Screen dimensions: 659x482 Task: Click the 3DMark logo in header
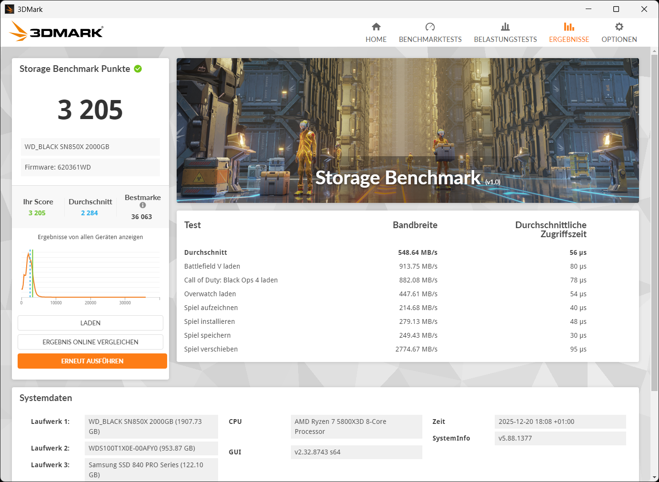tap(56, 31)
